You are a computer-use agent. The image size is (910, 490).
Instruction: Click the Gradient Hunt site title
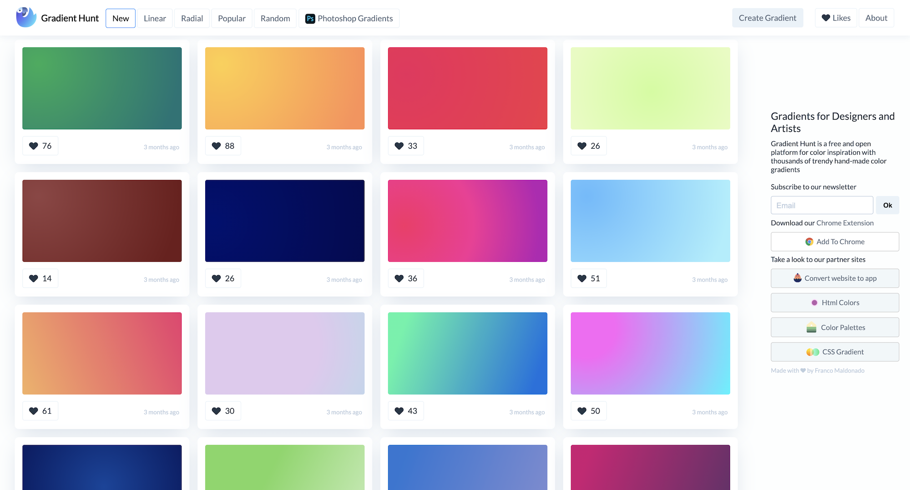click(x=70, y=18)
